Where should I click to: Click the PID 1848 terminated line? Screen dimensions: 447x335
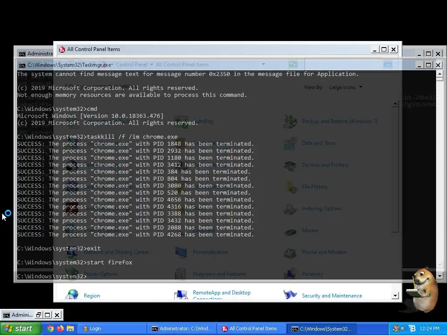tap(135, 144)
